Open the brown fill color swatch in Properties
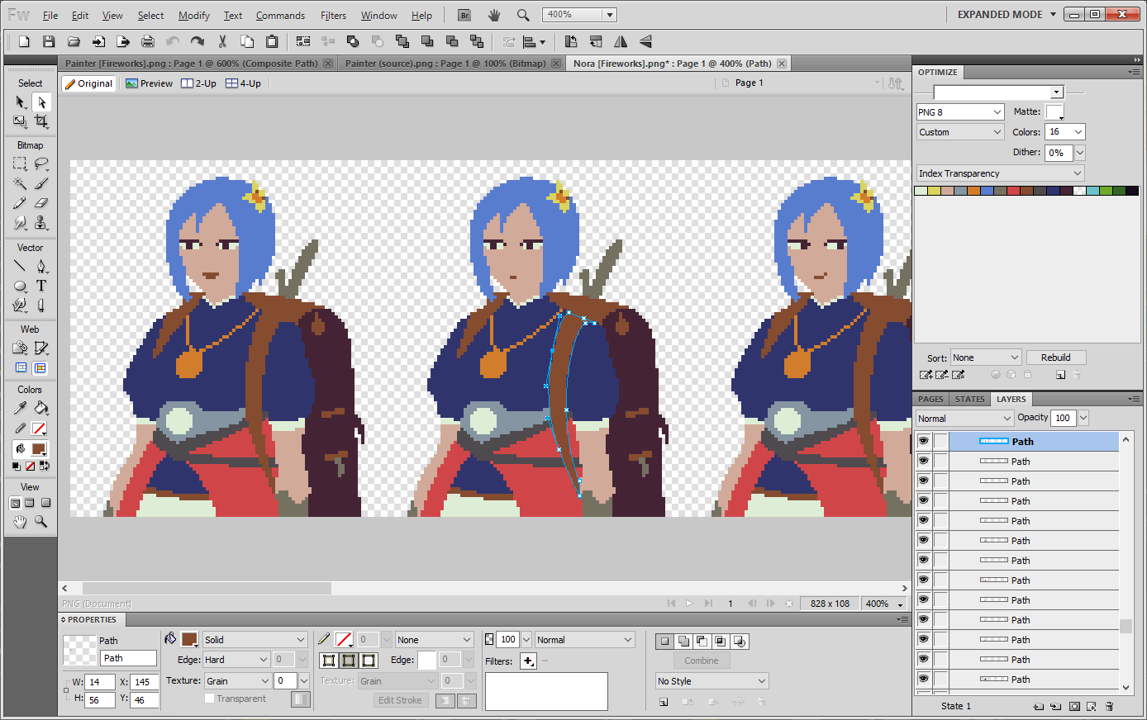Screen dimensions: 1147x720 click(x=189, y=640)
